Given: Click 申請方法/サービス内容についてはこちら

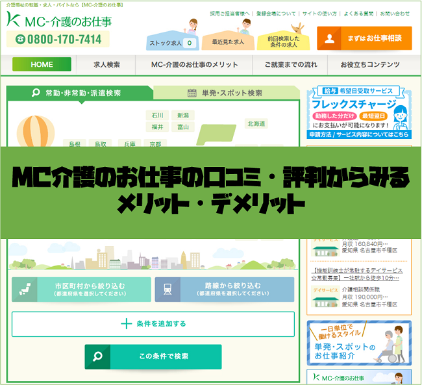Looking at the screenshot, I should click(359, 134).
